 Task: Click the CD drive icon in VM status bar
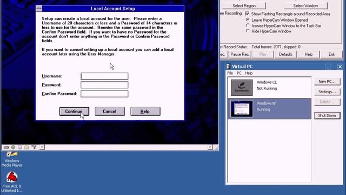13,147
